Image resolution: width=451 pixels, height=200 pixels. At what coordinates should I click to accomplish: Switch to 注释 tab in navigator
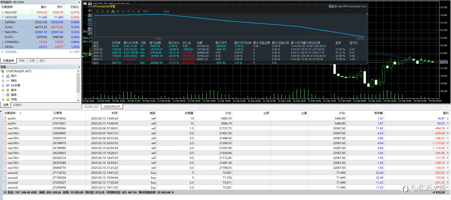pyautogui.click(x=6, y=105)
